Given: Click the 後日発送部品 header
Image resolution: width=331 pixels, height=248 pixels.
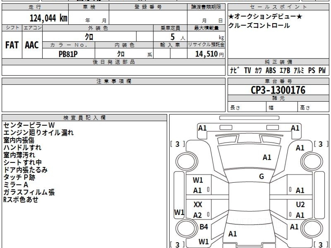Looking at the screenshot, I should click(114, 62).
